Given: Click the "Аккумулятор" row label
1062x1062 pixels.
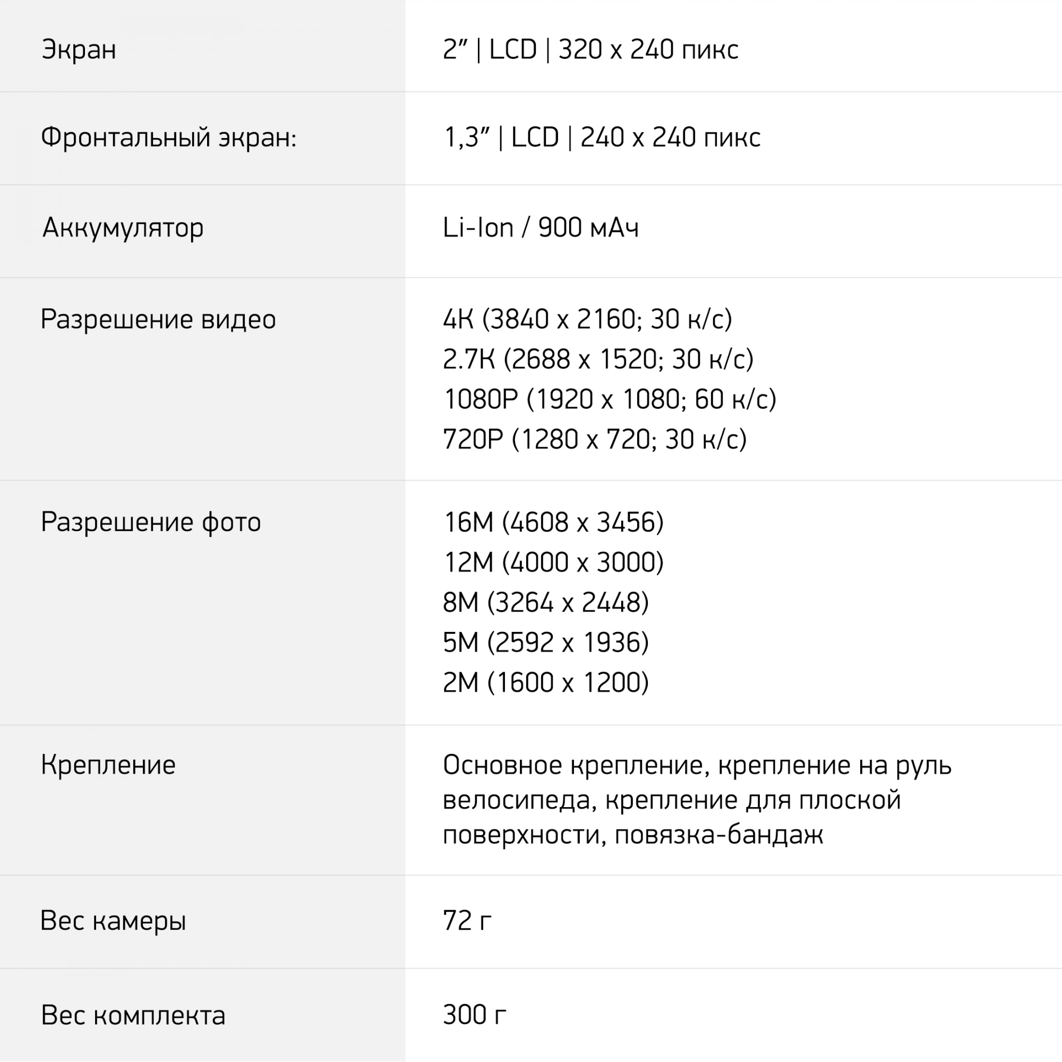Looking at the screenshot, I should coord(123,228).
